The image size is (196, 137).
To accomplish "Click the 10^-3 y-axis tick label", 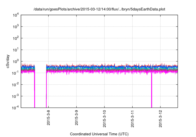I will click(x=15, y=96).
